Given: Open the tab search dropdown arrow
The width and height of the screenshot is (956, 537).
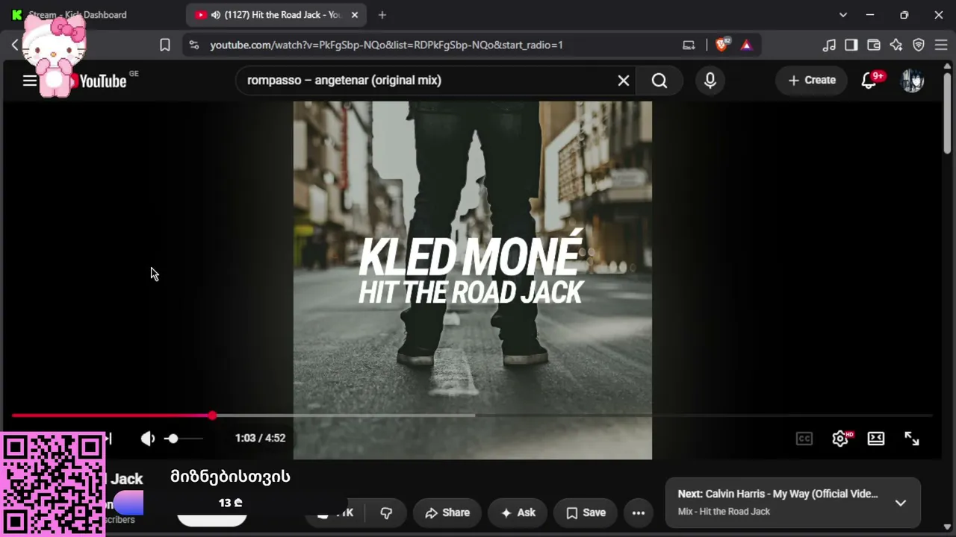Looking at the screenshot, I should click(843, 15).
